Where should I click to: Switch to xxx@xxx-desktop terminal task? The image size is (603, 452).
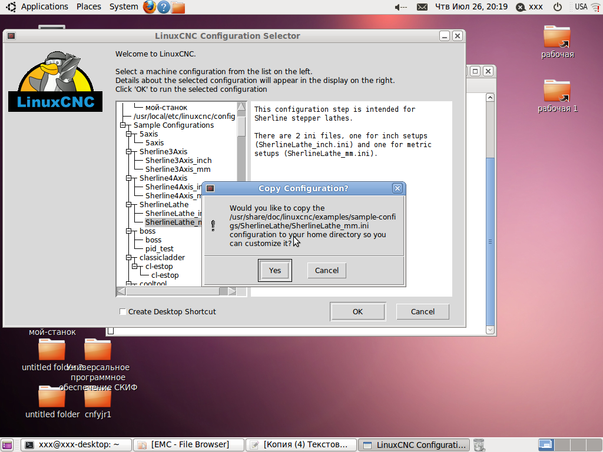pos(76,445)
